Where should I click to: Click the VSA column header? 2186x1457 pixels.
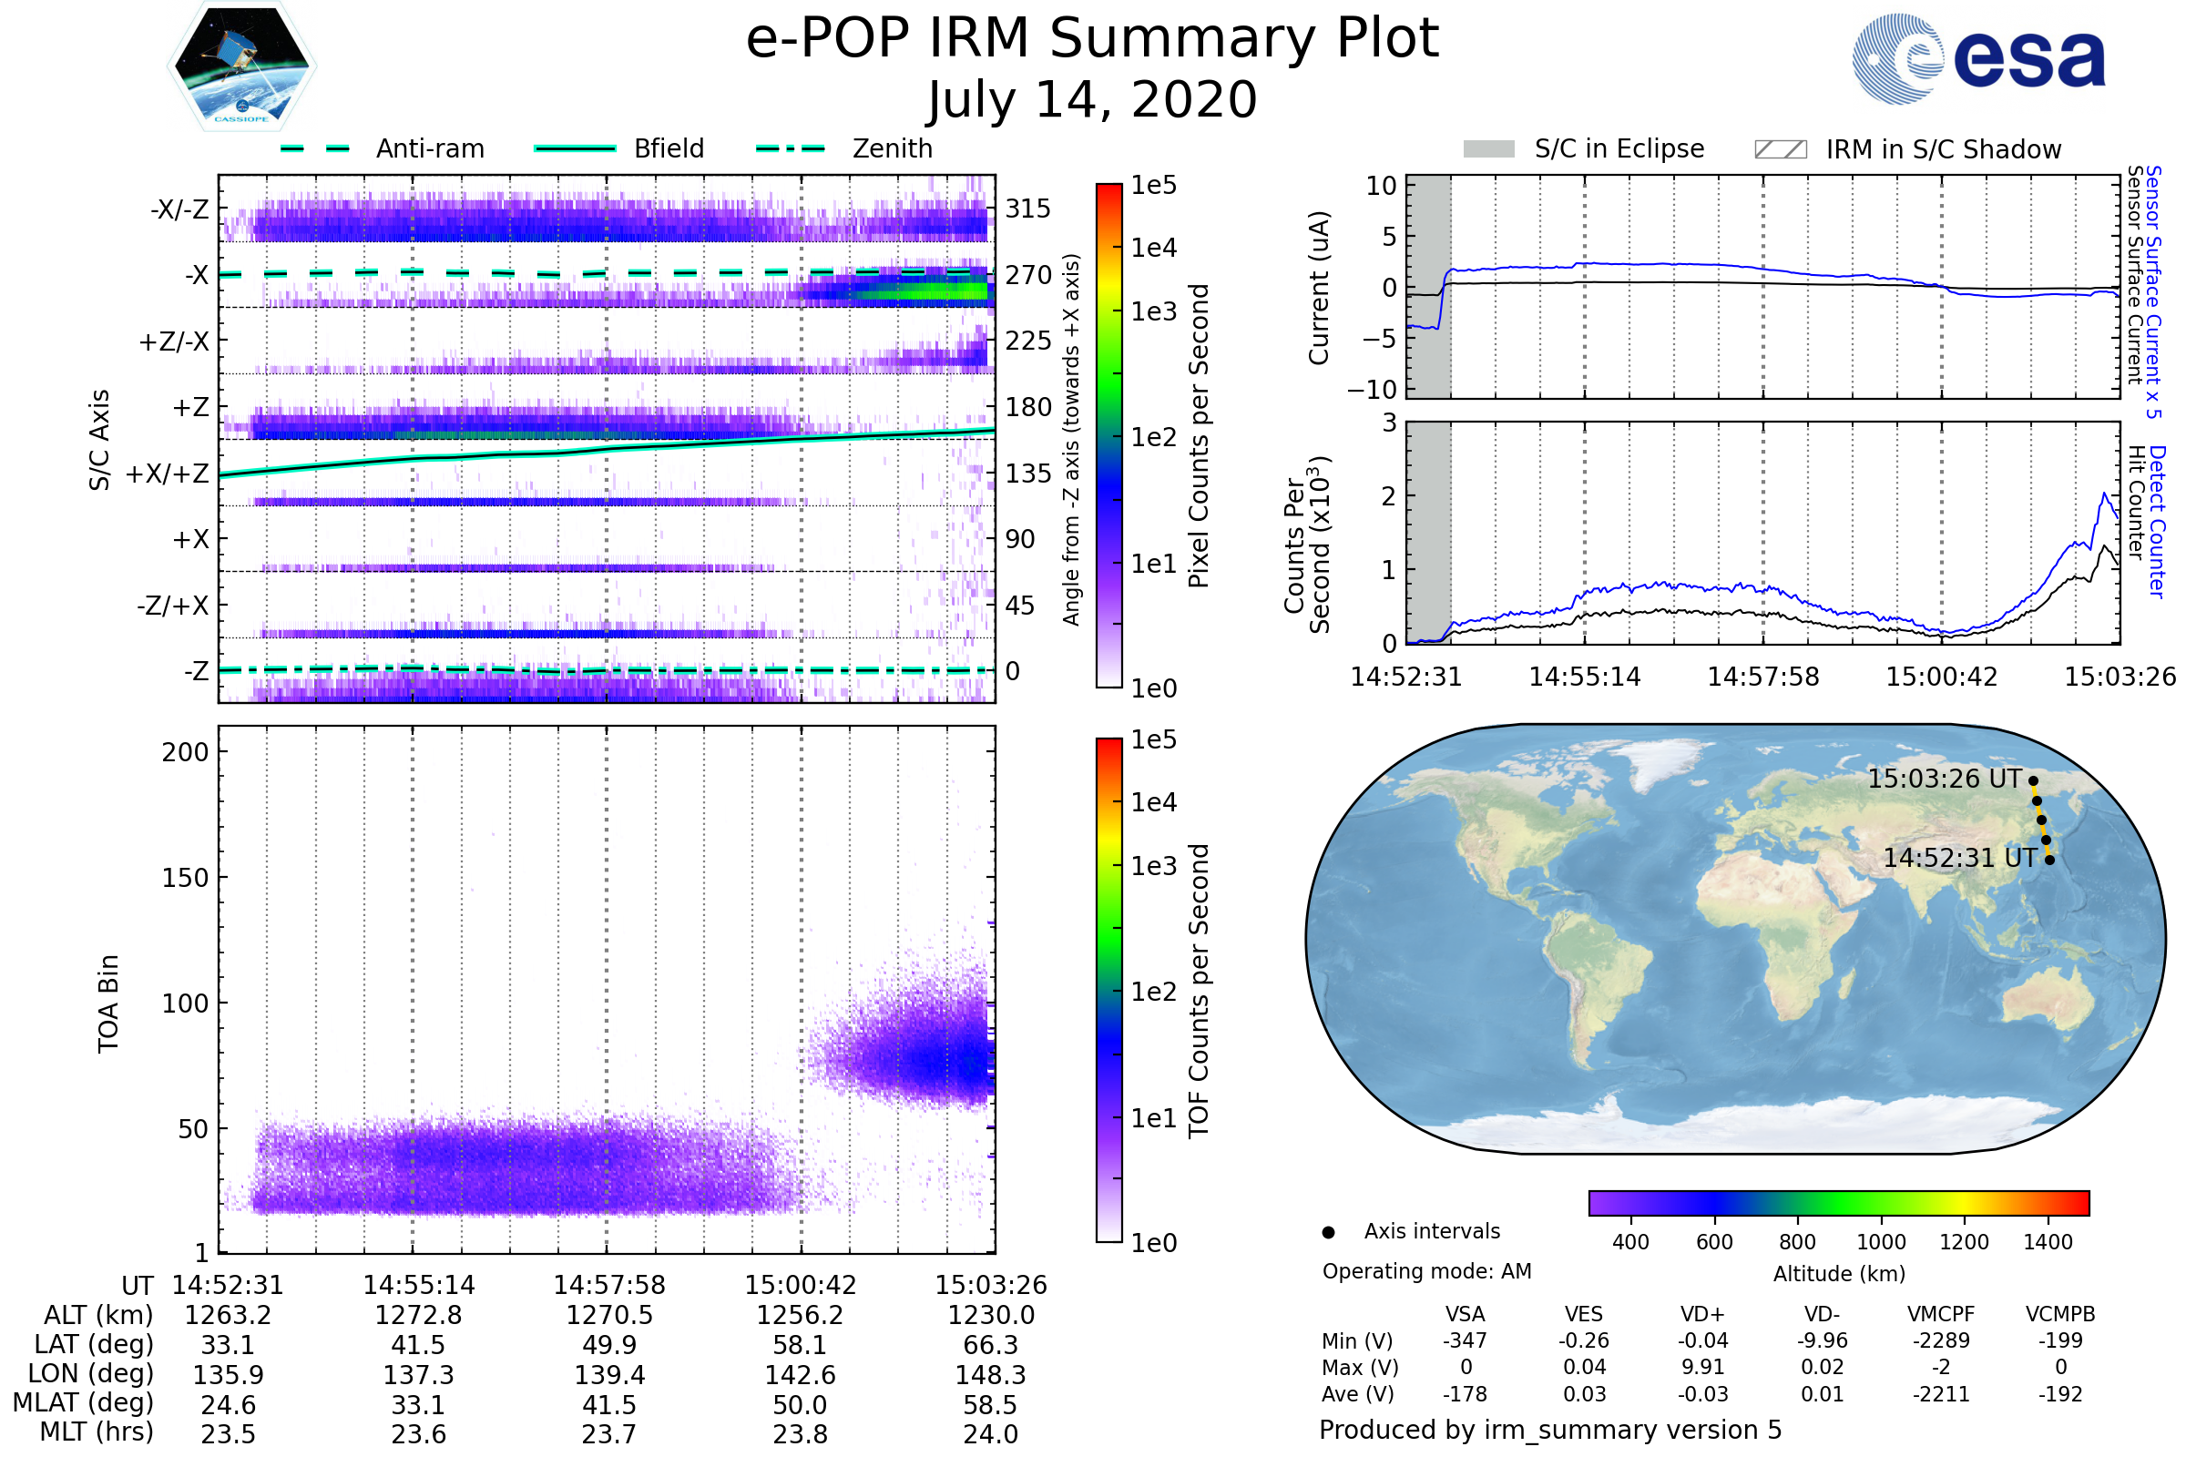[x=1465, y=1315]
